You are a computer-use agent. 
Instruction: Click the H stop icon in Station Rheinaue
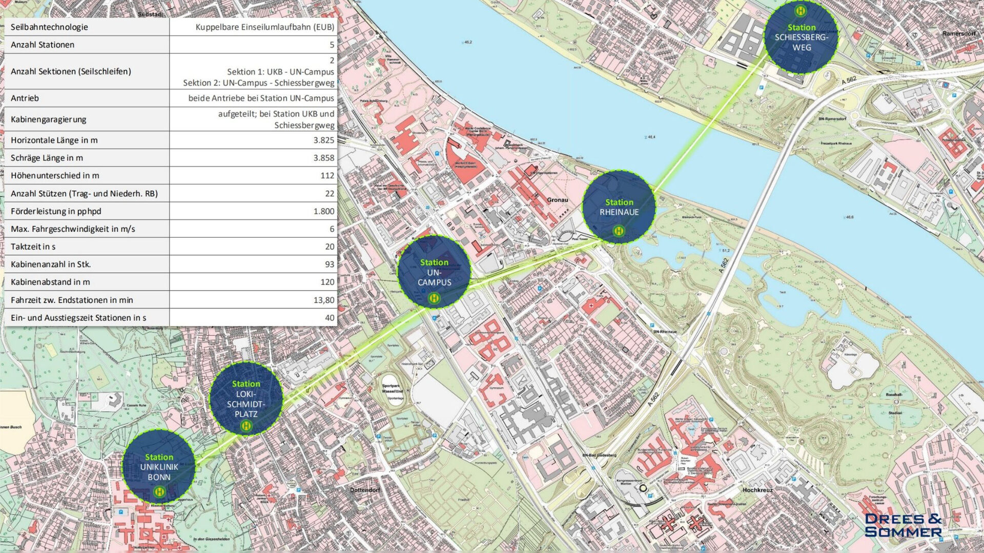coord(619,231)
